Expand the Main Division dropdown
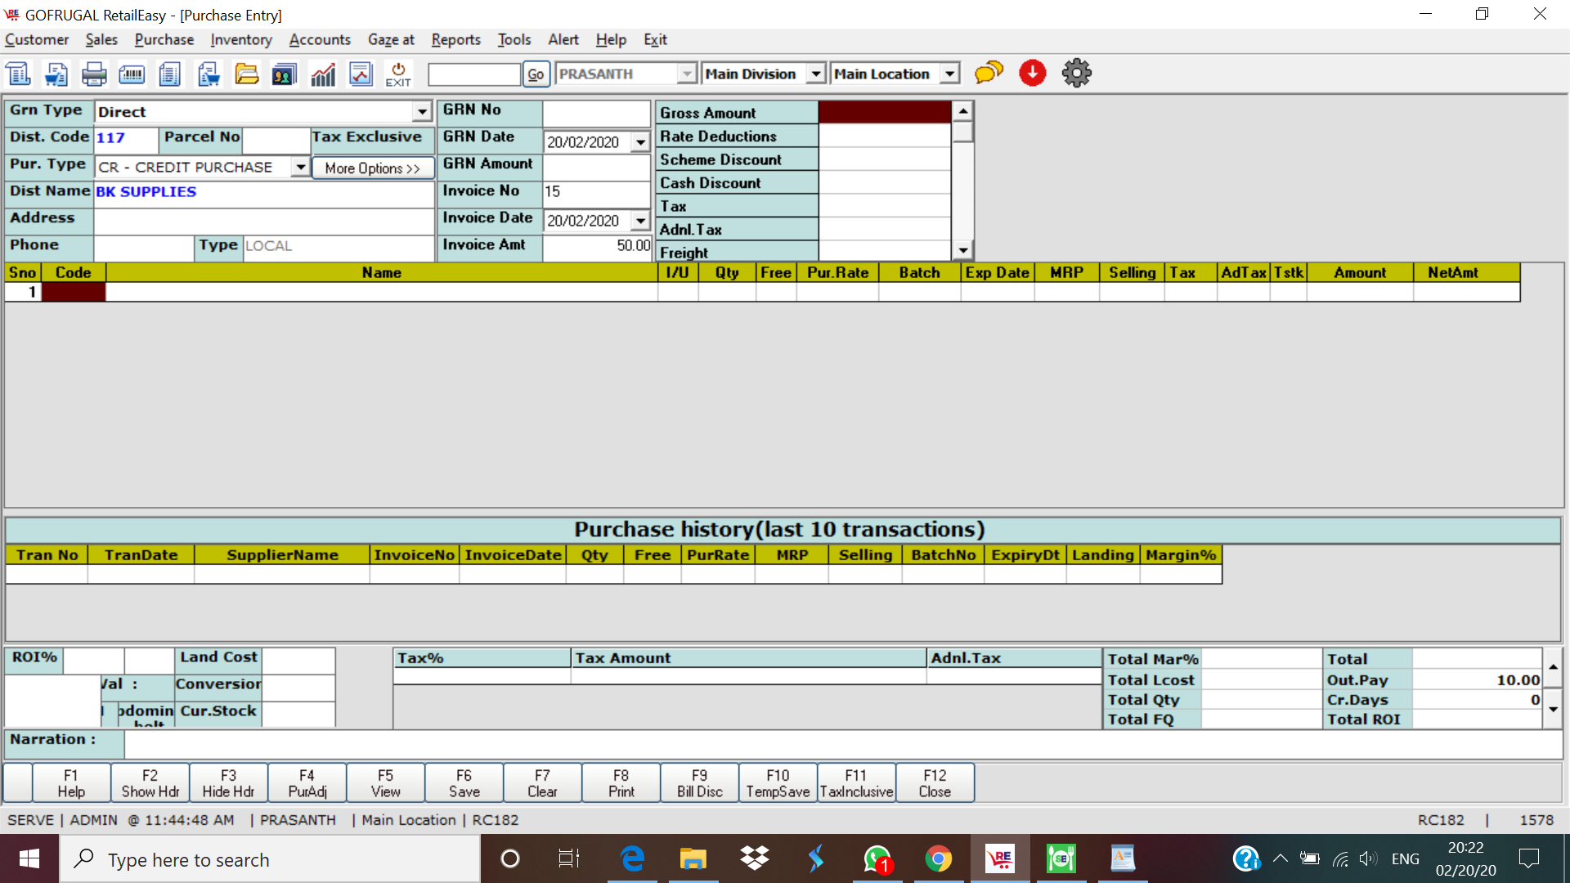 (x=815, y=74)
